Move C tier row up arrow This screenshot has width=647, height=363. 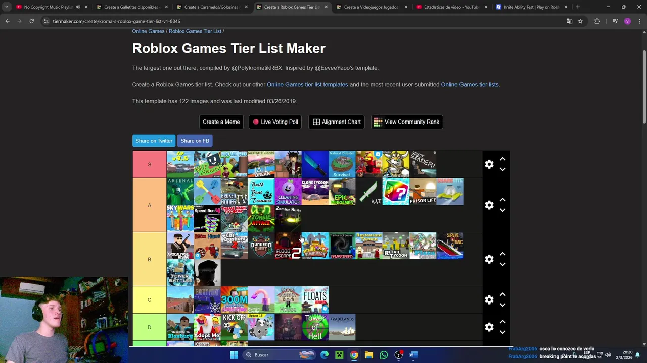tap(502, 294)
